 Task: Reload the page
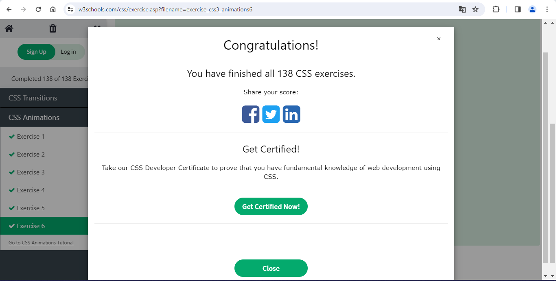coord(38,9)
